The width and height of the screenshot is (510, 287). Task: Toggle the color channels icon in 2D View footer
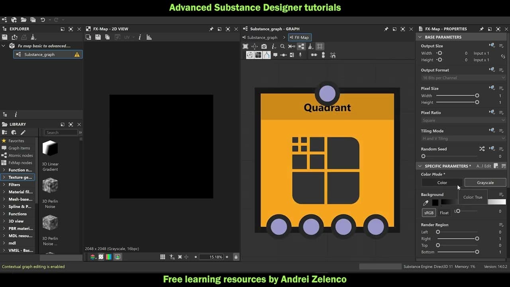[x=108, y=257]
